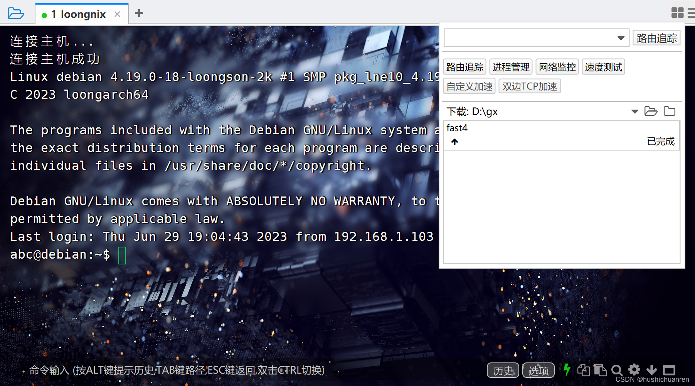Expand the host address dropdown
This screenshot has height=386, width=695.
tap(621, 38)
